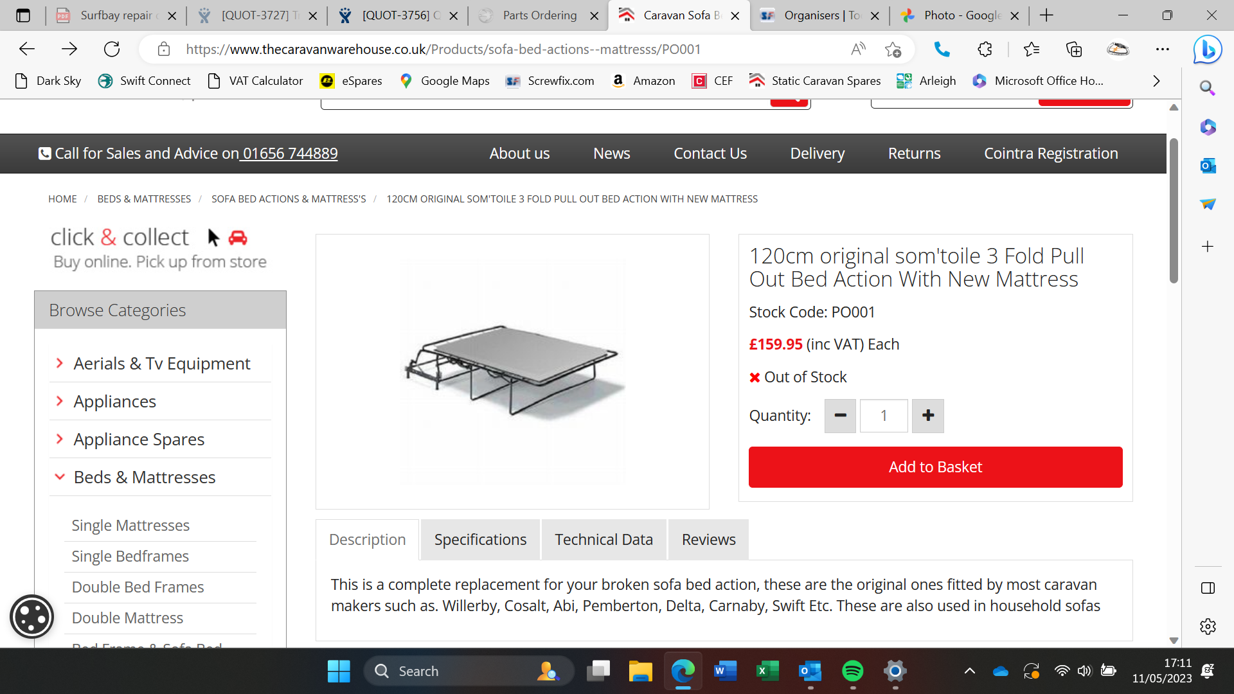Viewport: 1234px width, 694px height.
Task: Open Collections icon in Edge toolbar
Action: pyautogui.click(x=1074, y=49)
